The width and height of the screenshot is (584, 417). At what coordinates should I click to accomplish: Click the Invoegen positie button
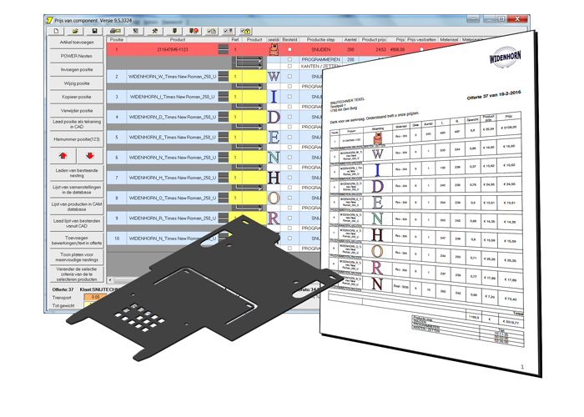77,69
